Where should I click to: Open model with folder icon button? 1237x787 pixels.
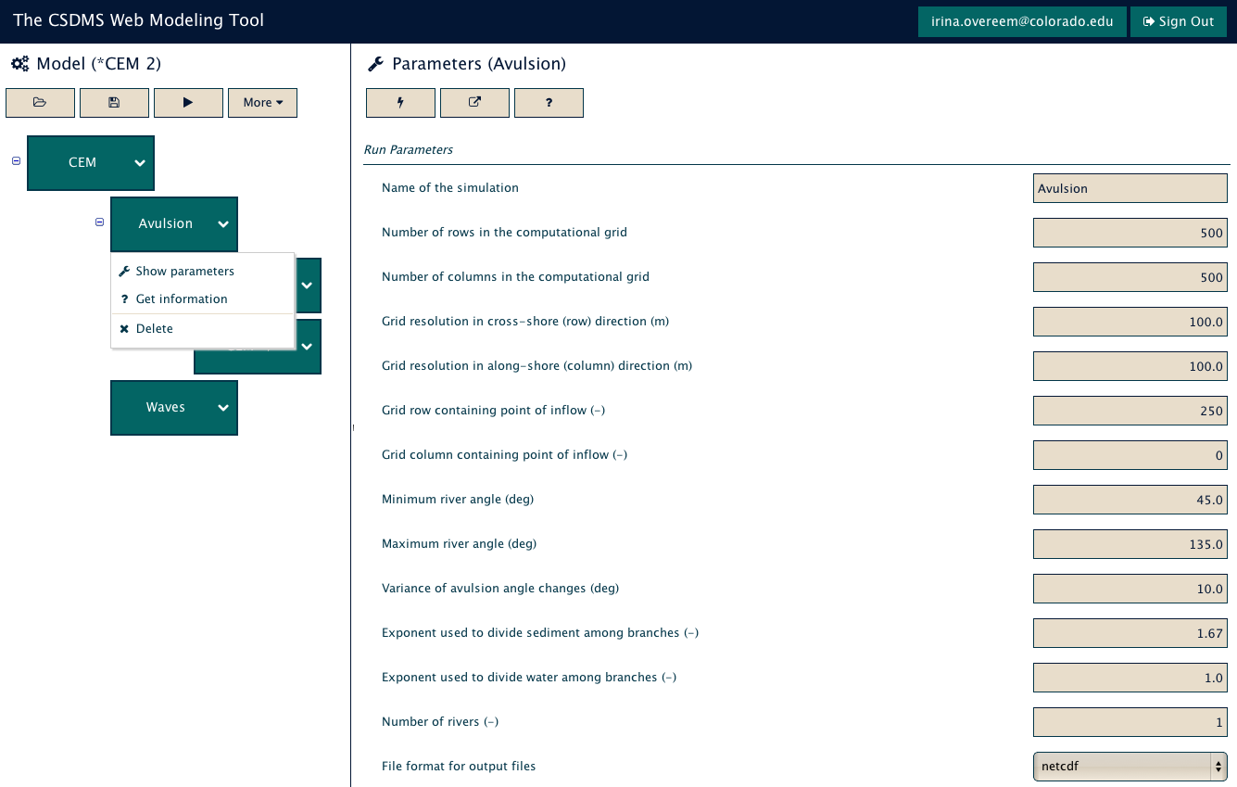[40, 103]
